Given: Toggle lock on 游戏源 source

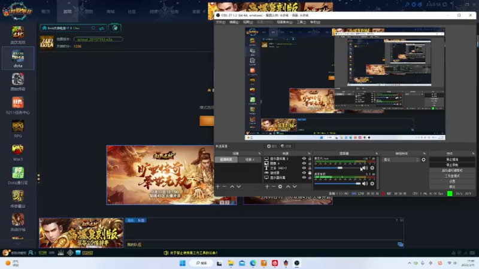Looking at the screenshot, I should pos(310,173).
